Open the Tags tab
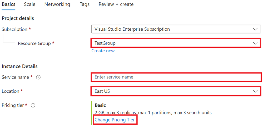Screen dimensions: 263x128 click(85, 4)
